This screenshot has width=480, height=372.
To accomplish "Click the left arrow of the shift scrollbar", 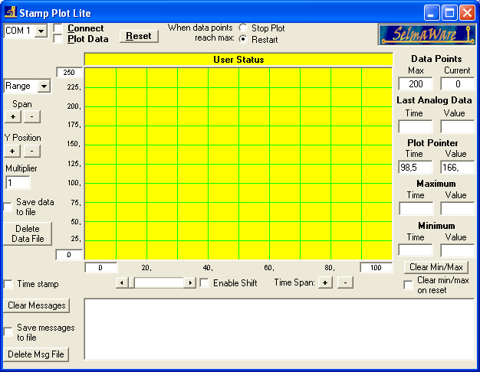I will pos(122,282).
